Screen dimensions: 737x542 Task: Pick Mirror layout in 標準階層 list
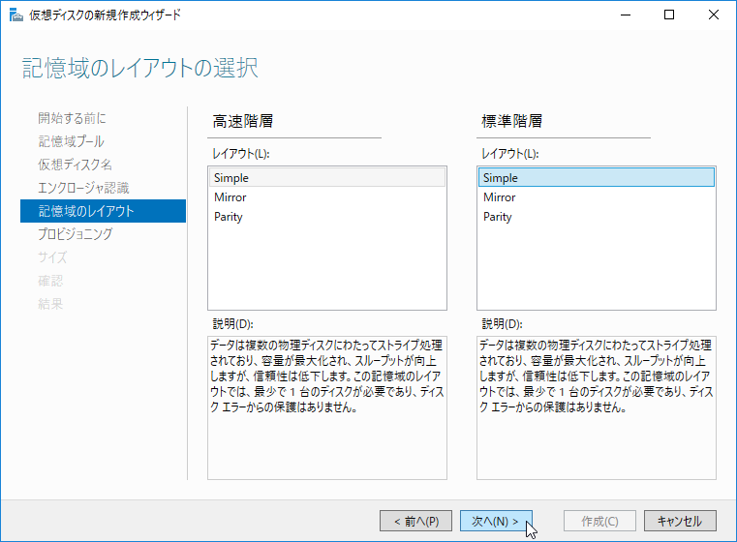597,197
